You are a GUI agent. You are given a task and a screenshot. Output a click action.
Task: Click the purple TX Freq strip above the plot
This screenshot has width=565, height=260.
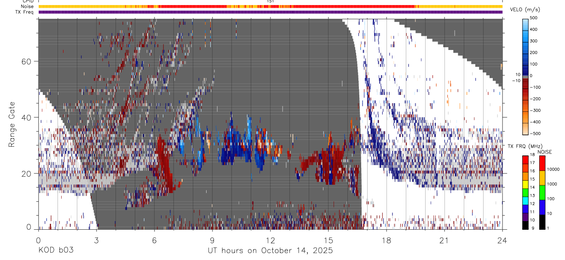click(270, 12)
